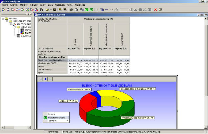Click the green Excel icon in context menu
This screenshot has width=208, height=134.
click(45, 118)
